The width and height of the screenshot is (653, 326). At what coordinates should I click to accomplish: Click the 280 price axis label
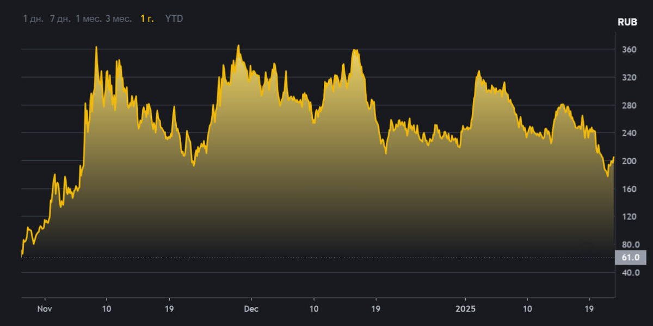tap(629, 105)
